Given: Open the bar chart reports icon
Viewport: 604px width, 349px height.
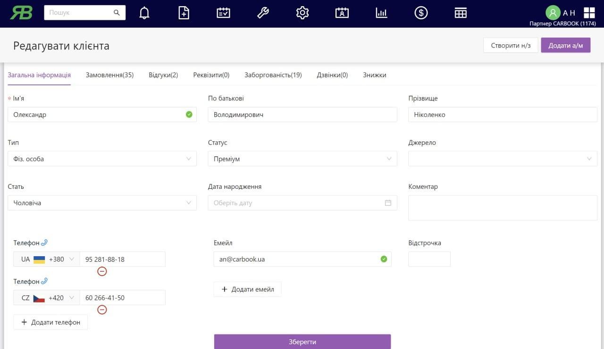Looking at the screenshot, I should (381, 13).
